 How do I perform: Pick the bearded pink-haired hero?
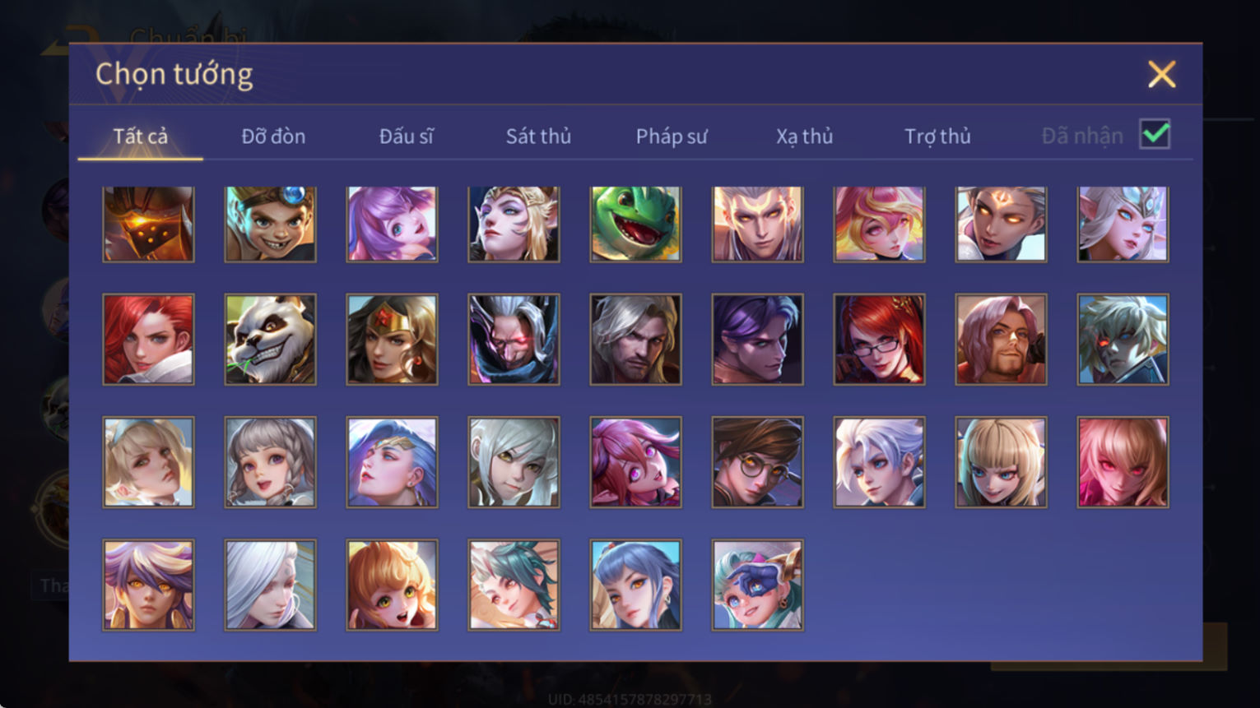(x=1001, y=339)
